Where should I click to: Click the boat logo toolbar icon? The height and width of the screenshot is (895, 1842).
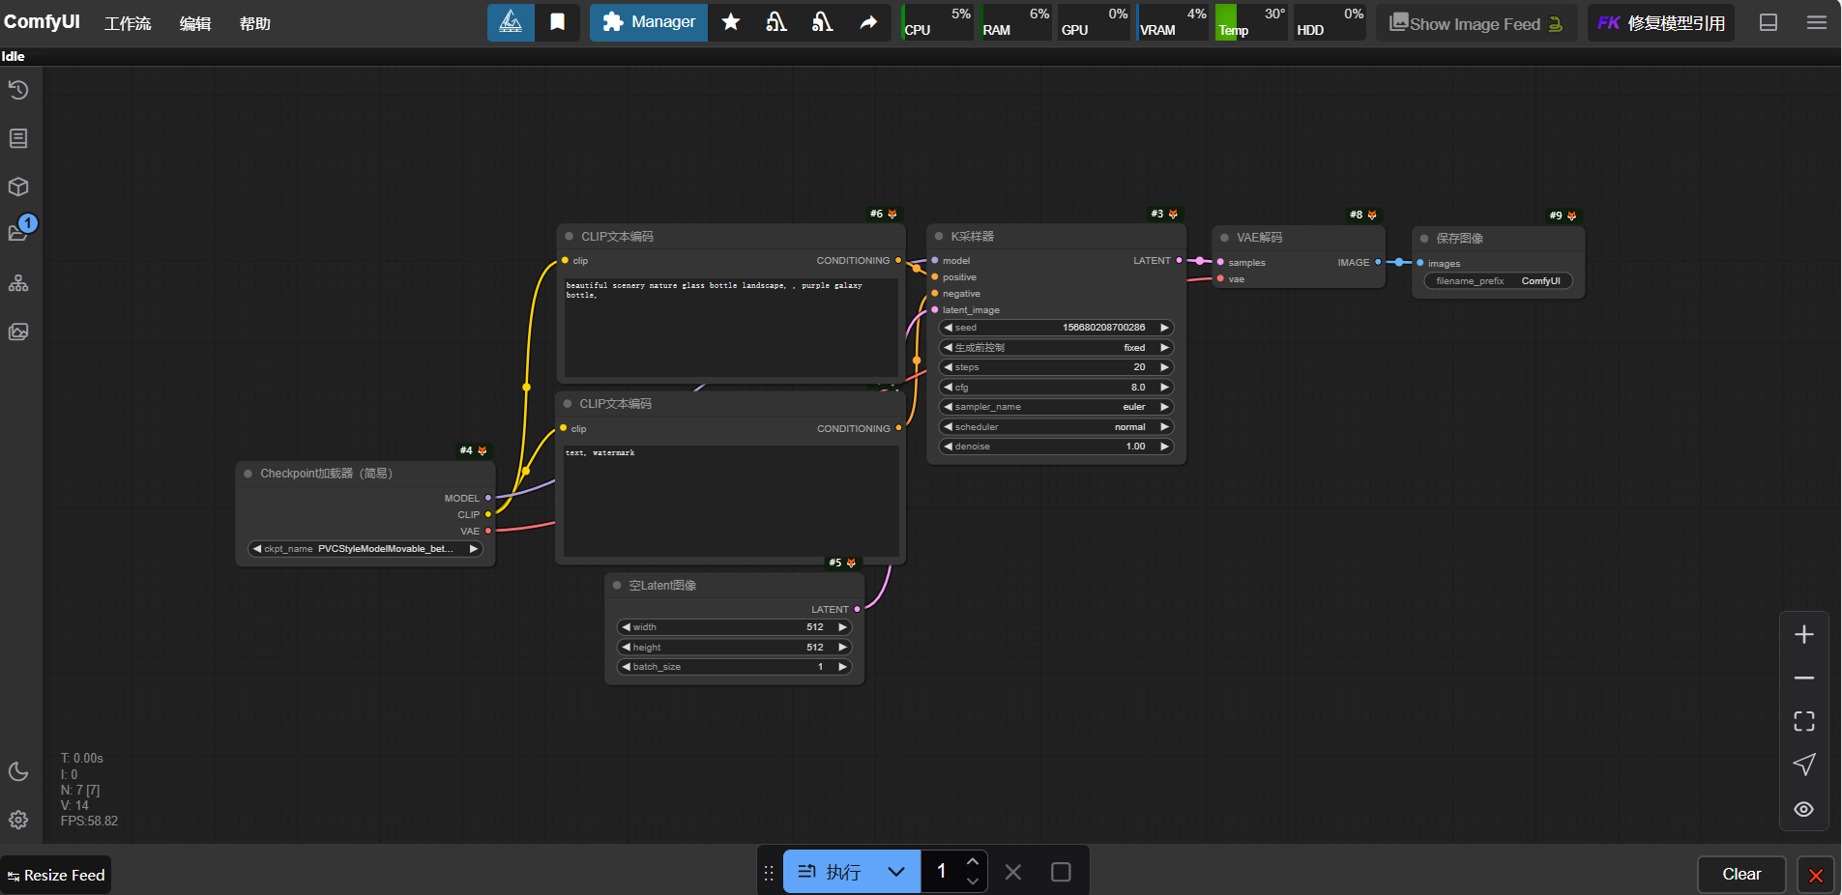click(x=511, y=22)
